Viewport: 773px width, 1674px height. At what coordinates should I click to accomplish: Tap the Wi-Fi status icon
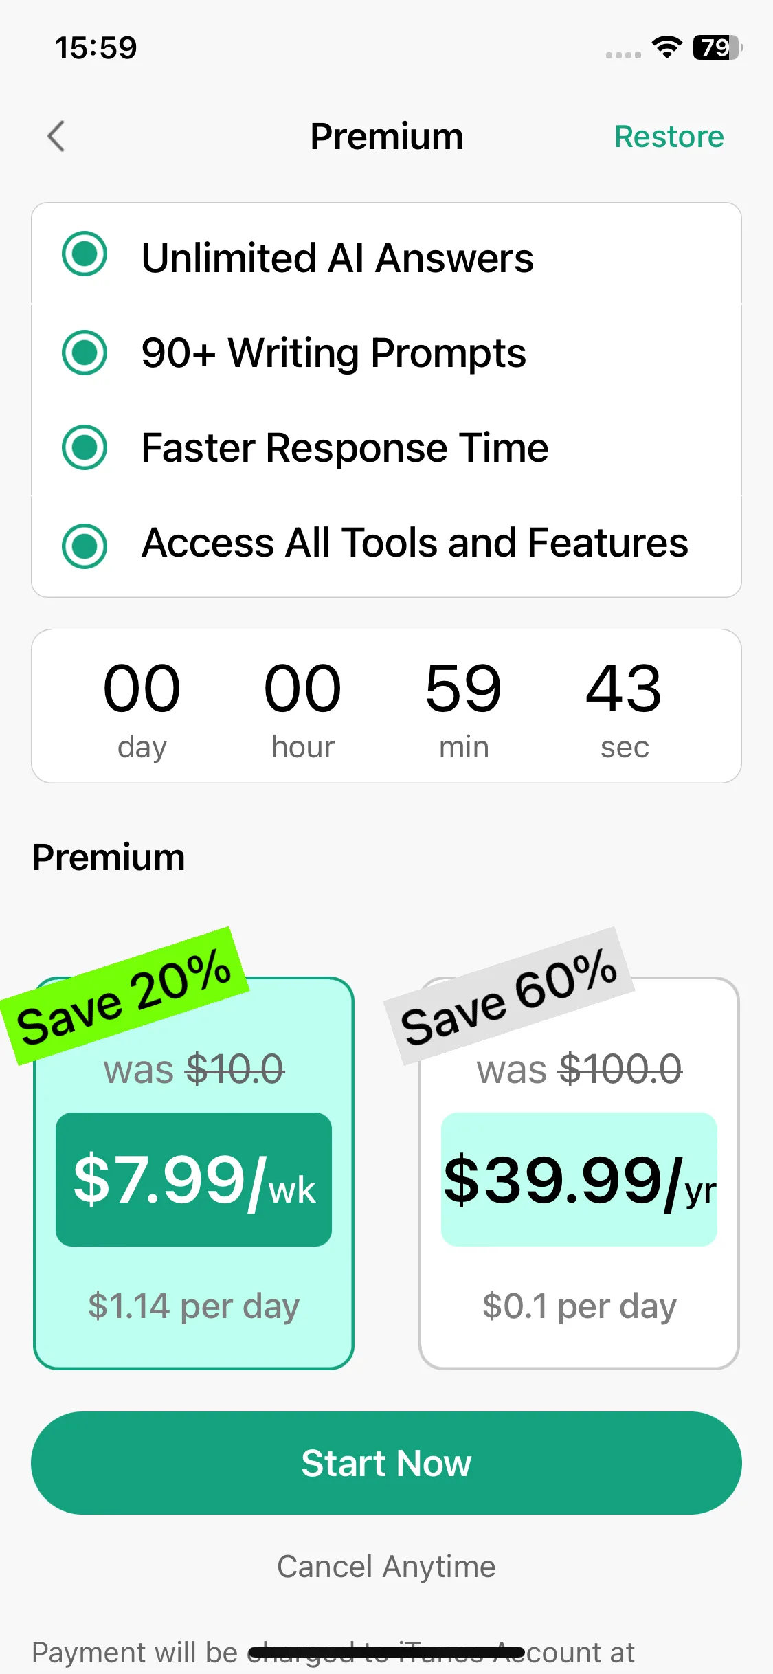point(666,47)
